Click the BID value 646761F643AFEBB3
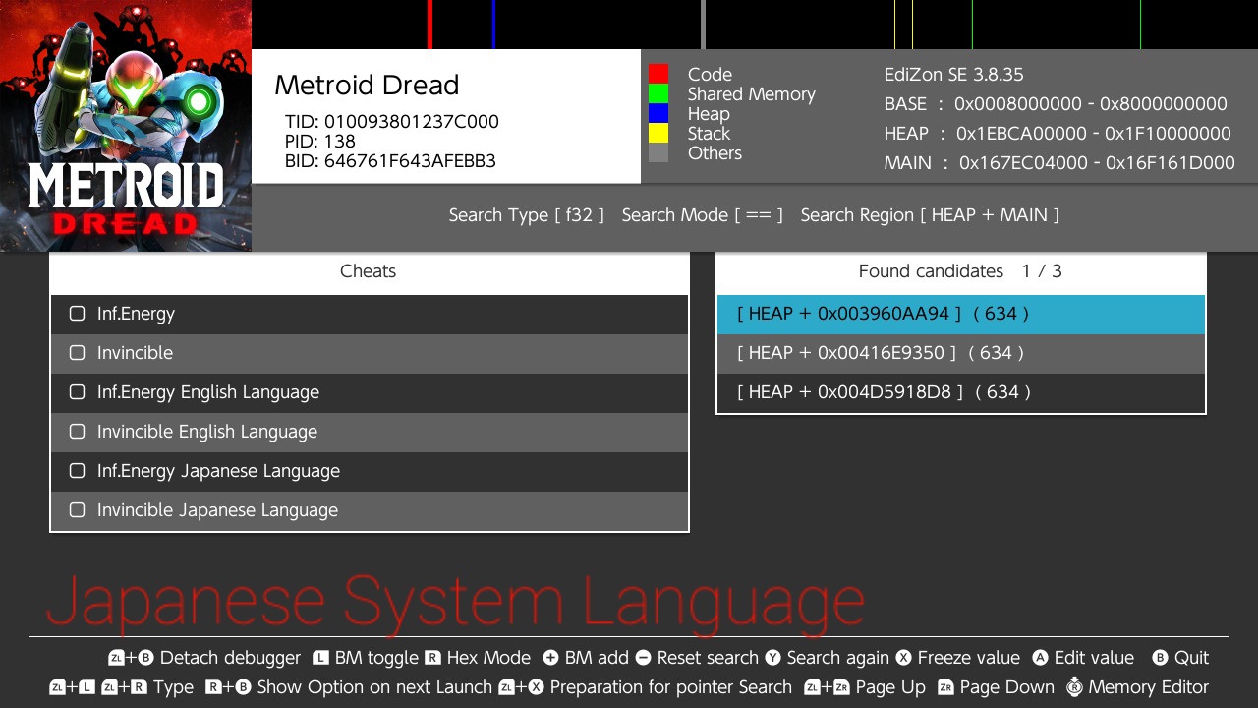 pos(410,161)
